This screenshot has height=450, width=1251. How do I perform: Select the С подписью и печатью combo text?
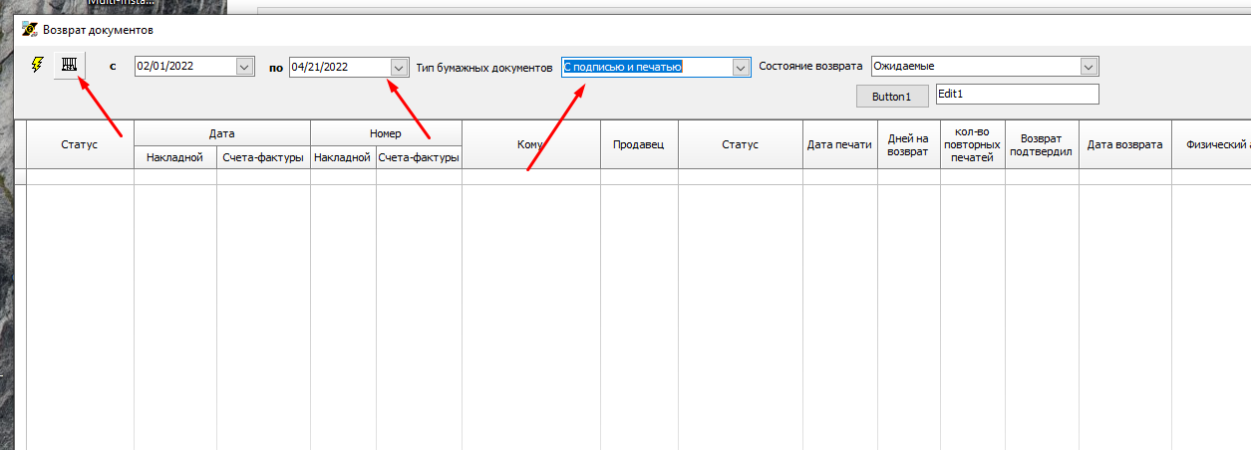coord(622,67)
